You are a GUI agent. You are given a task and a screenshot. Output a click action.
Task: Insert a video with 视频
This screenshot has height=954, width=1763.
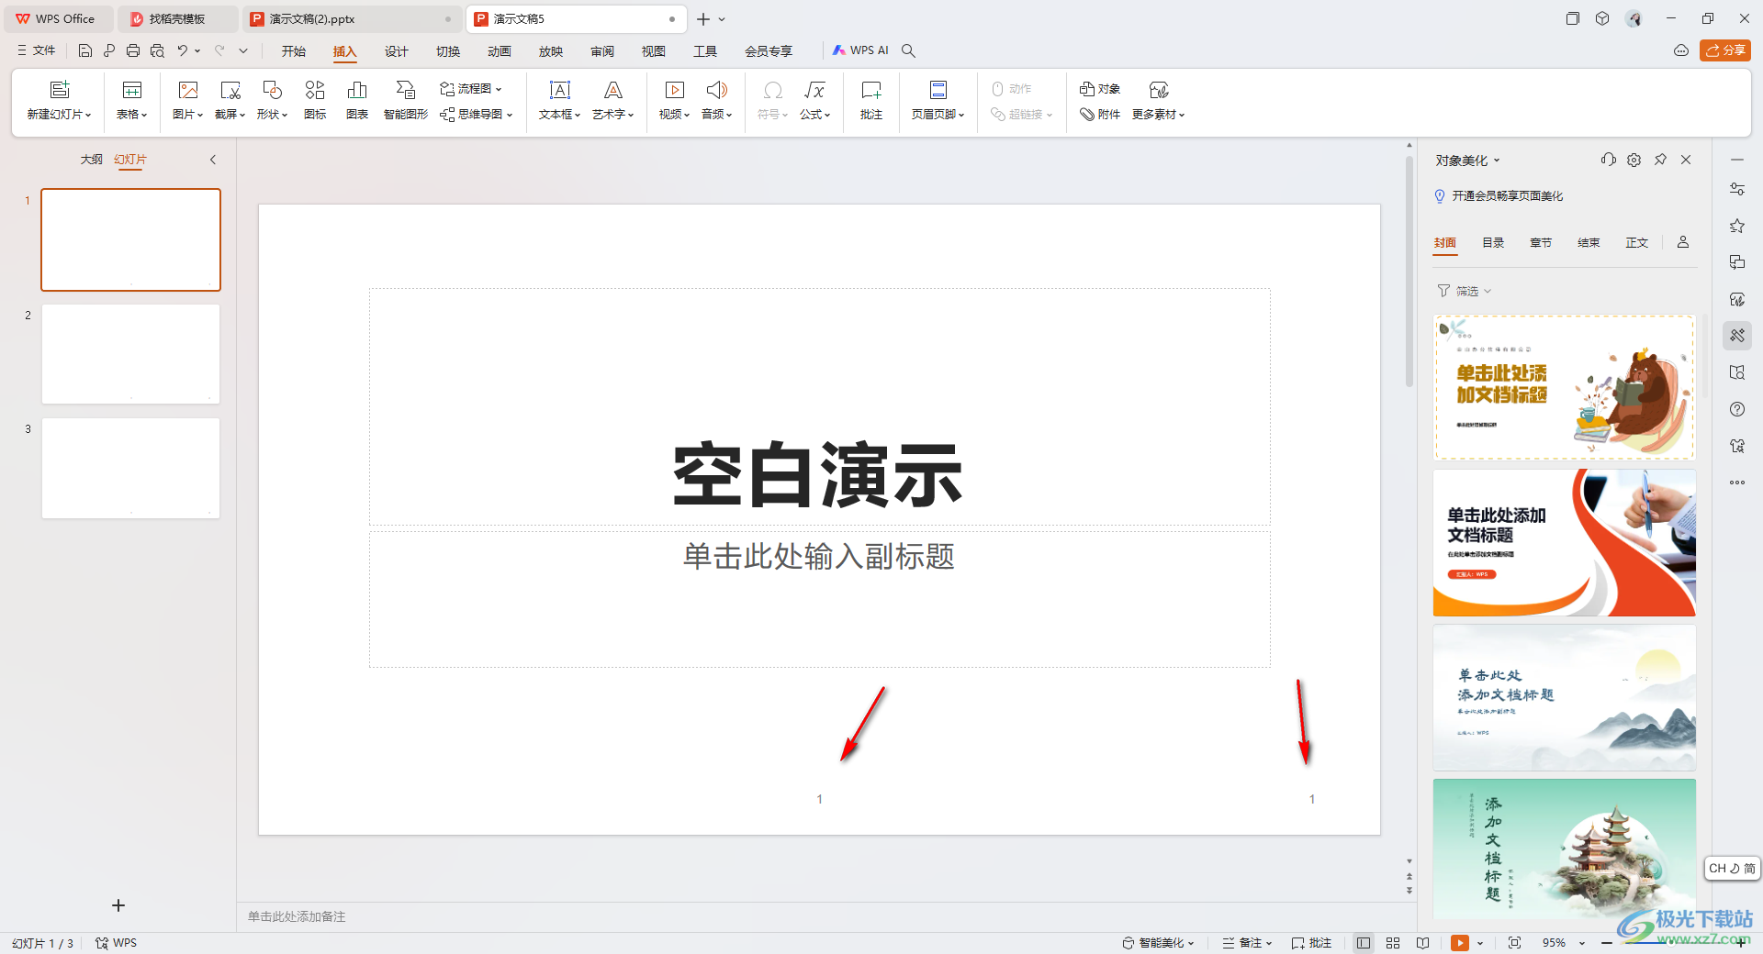click(x=674, y=100)
